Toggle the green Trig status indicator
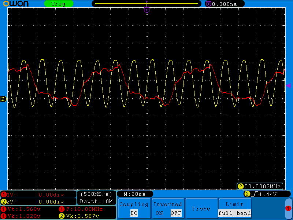This screenshot has height=220, width=293. pos(58,4)
